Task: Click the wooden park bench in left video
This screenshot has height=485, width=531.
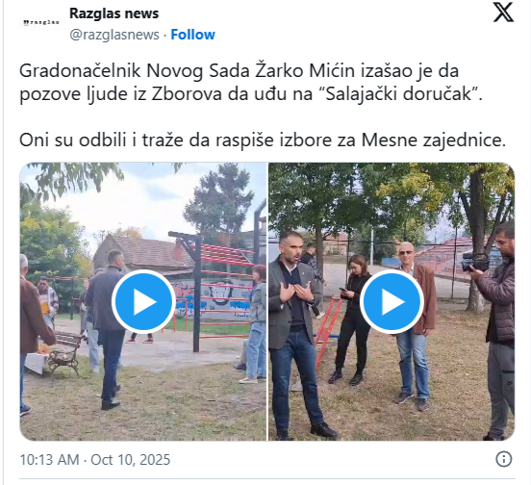Action: 65,352
